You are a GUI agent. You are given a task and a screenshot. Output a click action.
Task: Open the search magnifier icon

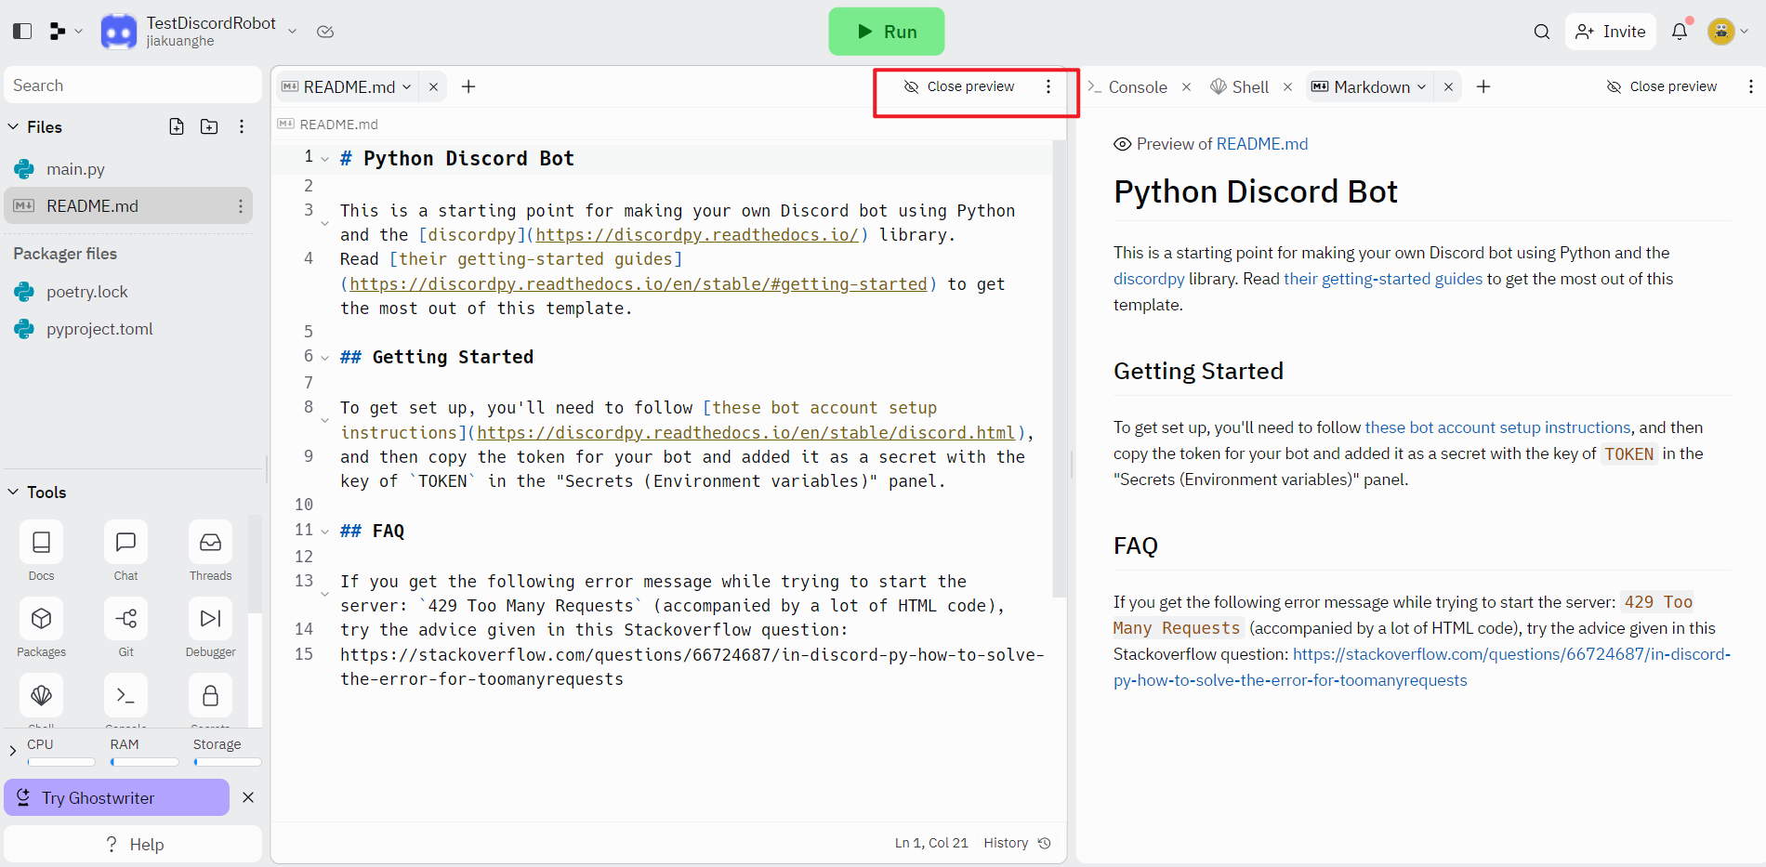point(1542,32)
